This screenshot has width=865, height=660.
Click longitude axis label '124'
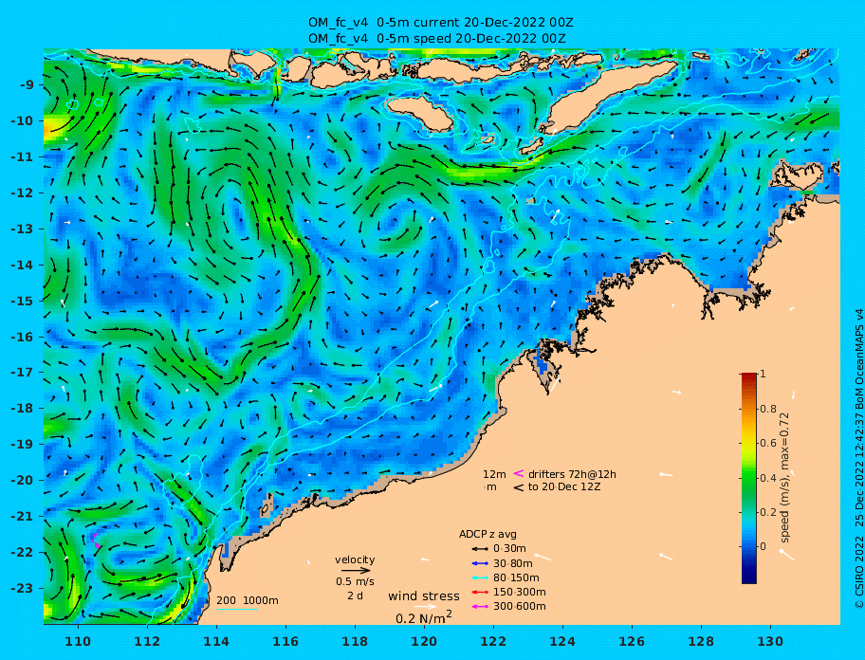(562, 641)
